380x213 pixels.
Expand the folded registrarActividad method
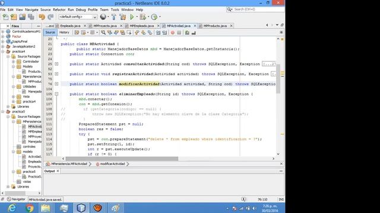click(x=56, y=74)
